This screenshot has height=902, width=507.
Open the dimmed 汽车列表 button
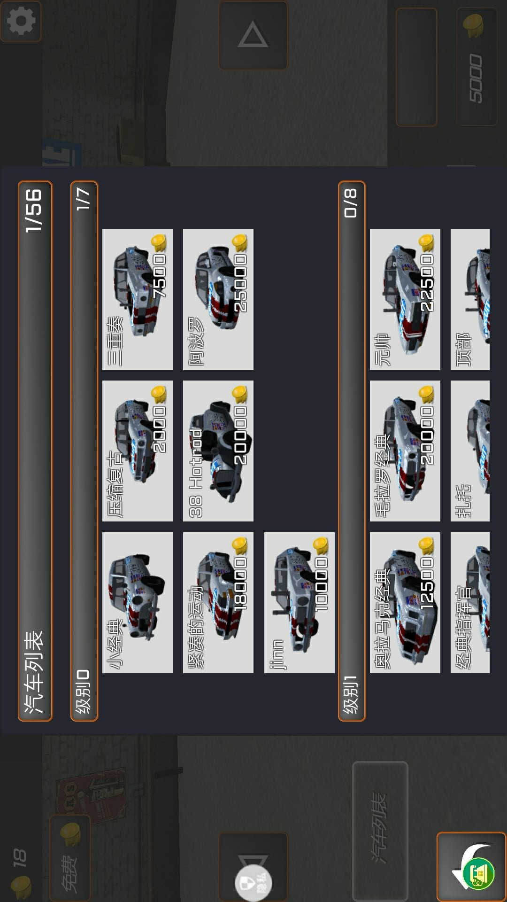click(380, 831)
